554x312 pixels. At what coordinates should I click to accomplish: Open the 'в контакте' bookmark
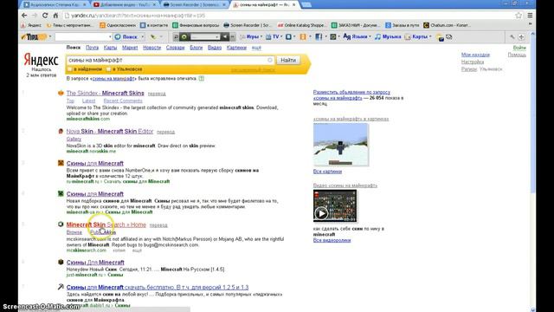pos(154,25)
